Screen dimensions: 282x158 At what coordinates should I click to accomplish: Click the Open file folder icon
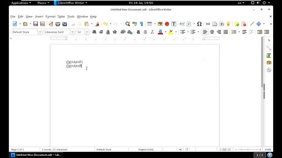pos(25,24)
